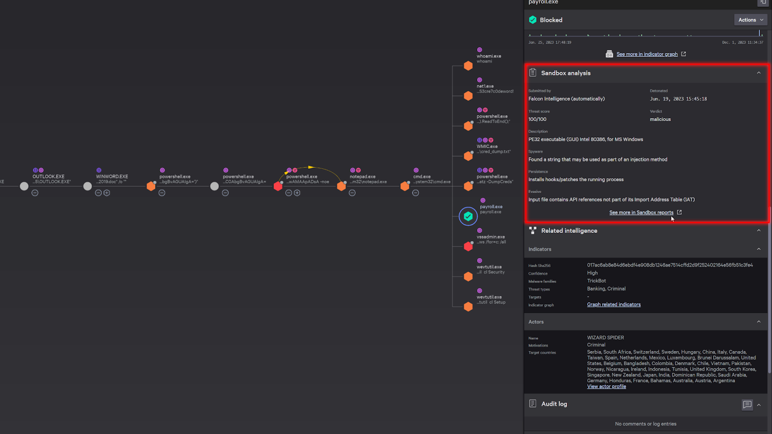Click the Jun. 19, 2023 detonated timestamp
Viewport: 772px width, 434px height.
tap(678, 99)
